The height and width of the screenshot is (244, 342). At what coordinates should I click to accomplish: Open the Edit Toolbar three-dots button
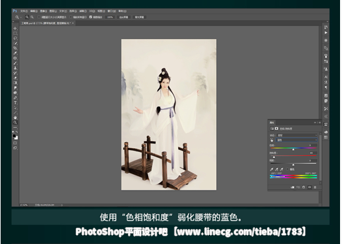(x=15, y=127)
